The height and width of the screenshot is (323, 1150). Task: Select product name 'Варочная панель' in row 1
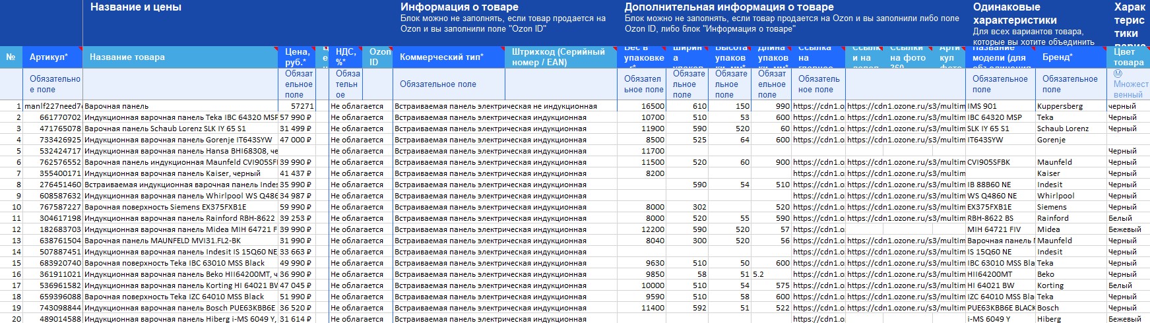tap(181, 106)
